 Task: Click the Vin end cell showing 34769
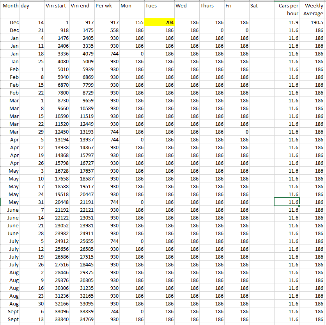point(82,319)
